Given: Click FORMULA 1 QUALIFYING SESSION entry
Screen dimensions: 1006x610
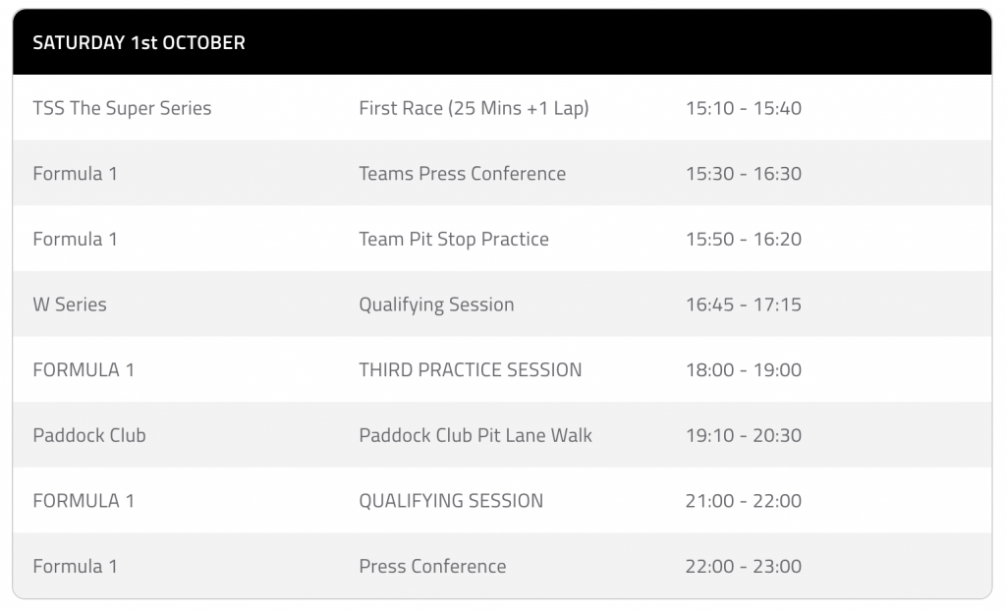Looking at the screenshot, I should click(x=451, y=500).
